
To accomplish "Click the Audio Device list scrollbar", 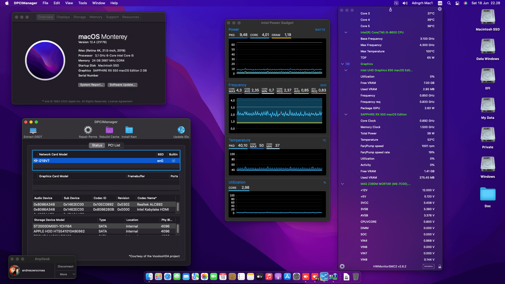I will point(178,207).
